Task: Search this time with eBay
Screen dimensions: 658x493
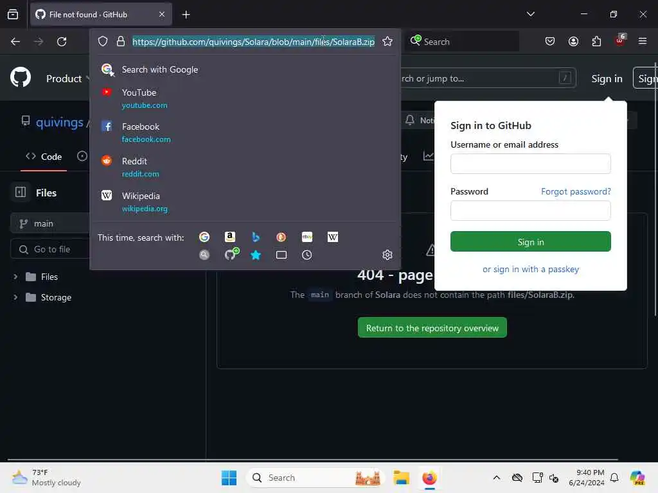Action: pos(307,238)
